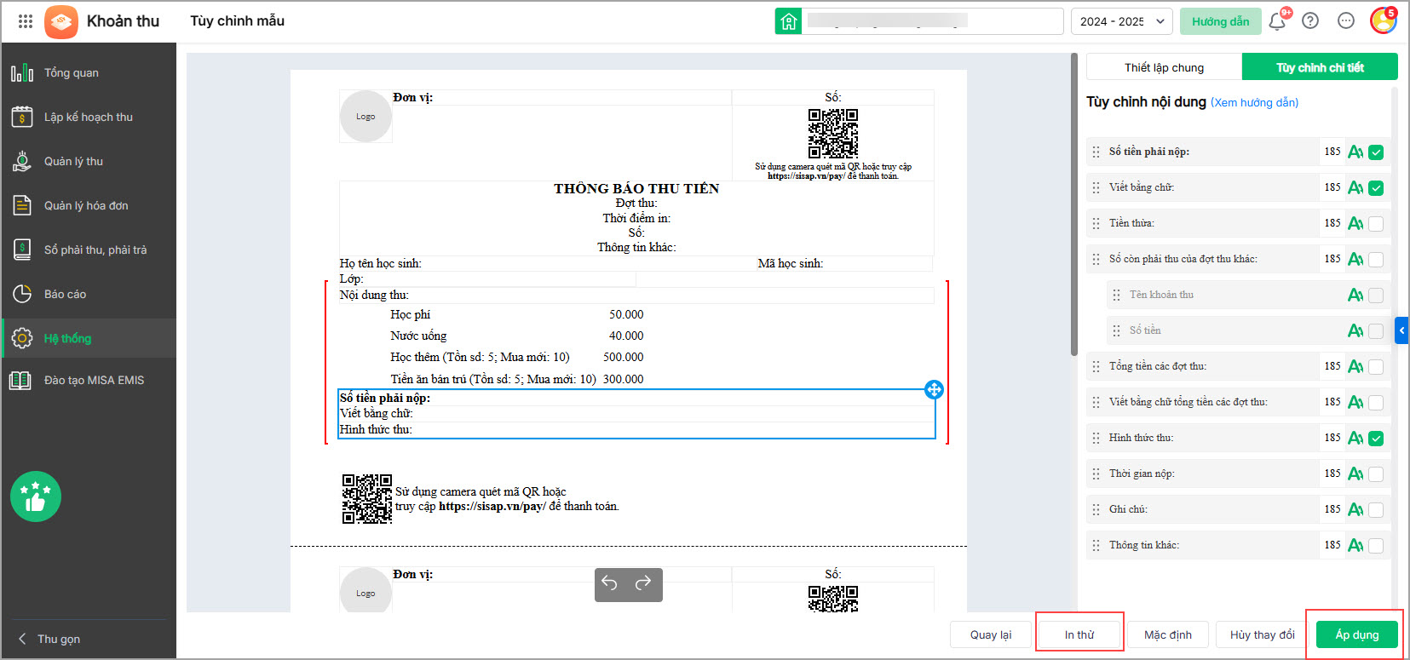Open font settings for Viết bằng chữ
Viewport: 1410px width, 660px height.
1355,187
